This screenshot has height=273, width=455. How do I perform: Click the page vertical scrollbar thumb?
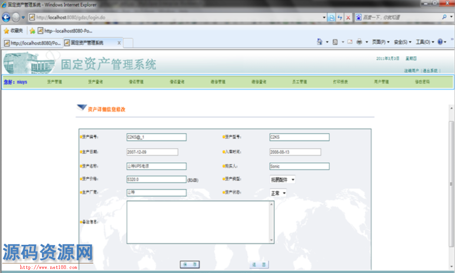451,184
